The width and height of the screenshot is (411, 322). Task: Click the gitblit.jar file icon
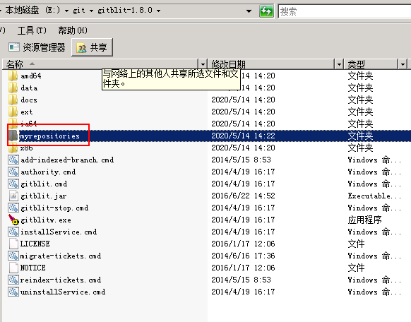13,196
